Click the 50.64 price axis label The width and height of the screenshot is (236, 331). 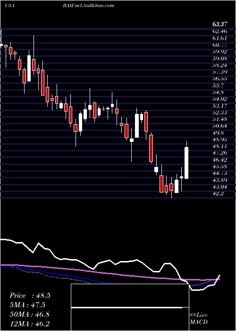pos(219,126)
